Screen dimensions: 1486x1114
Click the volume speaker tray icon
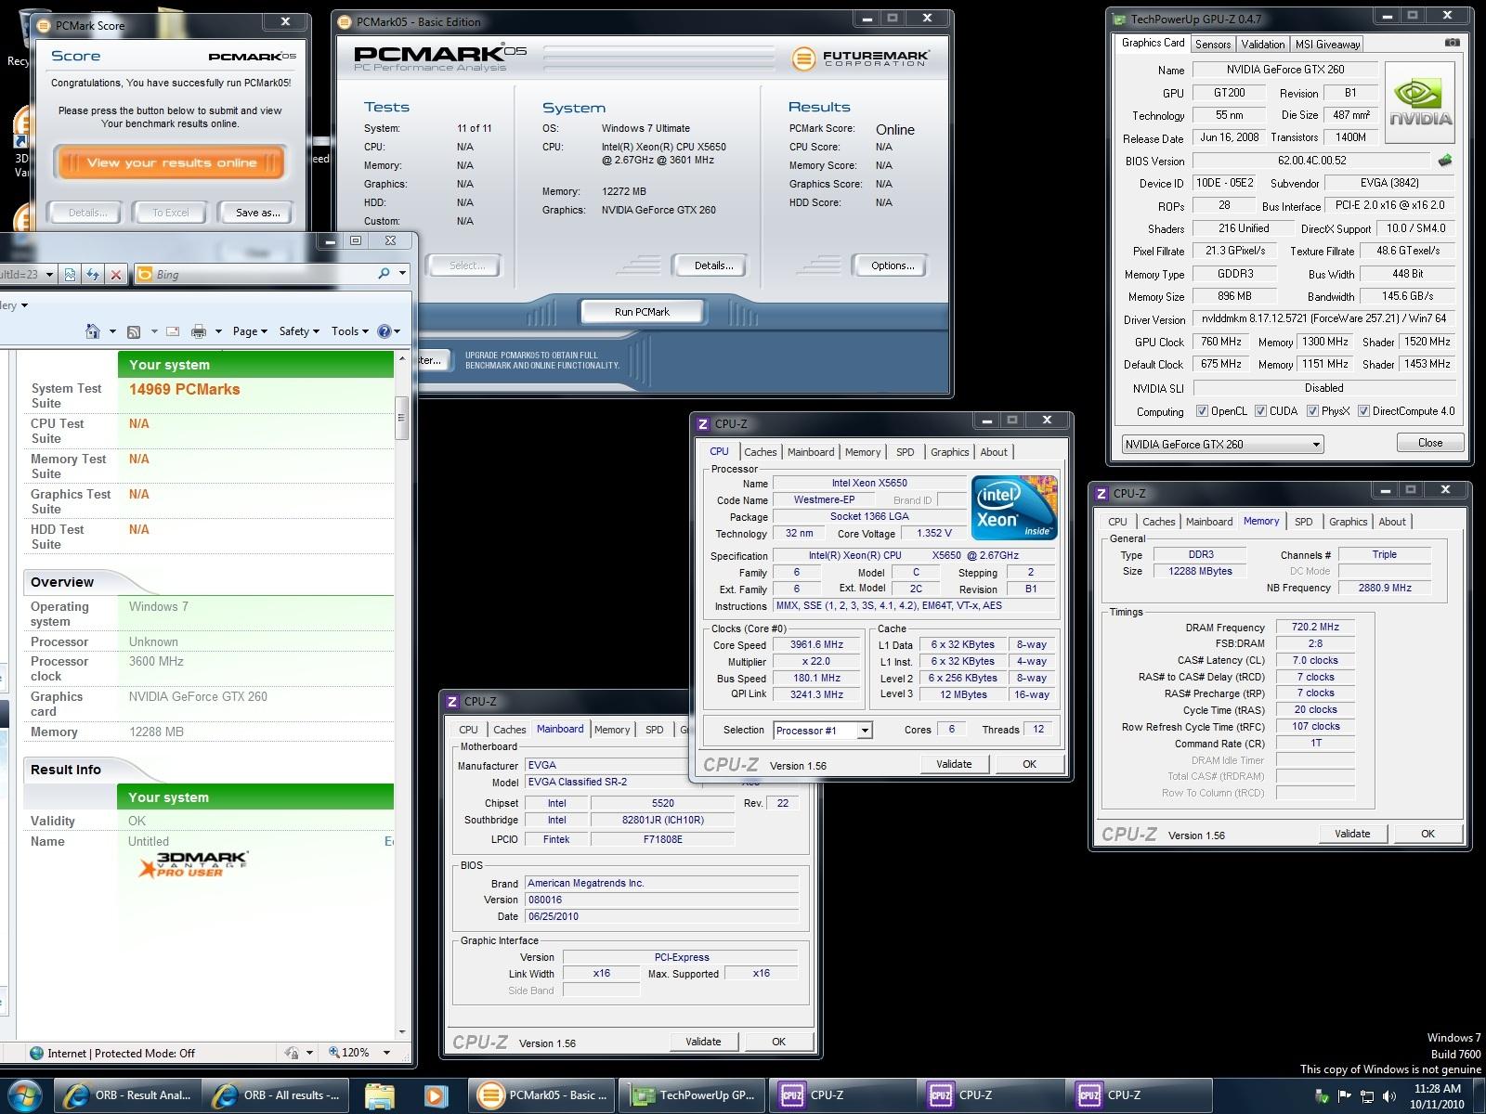1391,1096
